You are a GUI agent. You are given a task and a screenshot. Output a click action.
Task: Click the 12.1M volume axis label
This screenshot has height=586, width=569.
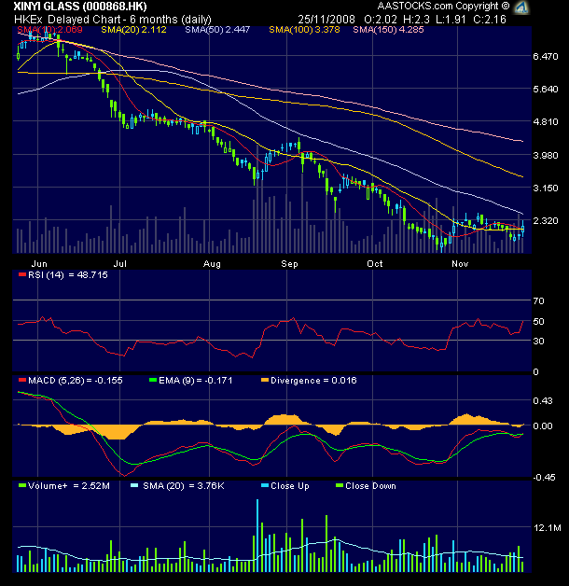(x=548, y=528)
